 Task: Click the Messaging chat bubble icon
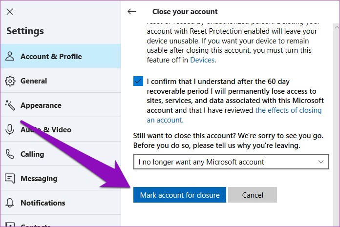(x=10, y=179)
